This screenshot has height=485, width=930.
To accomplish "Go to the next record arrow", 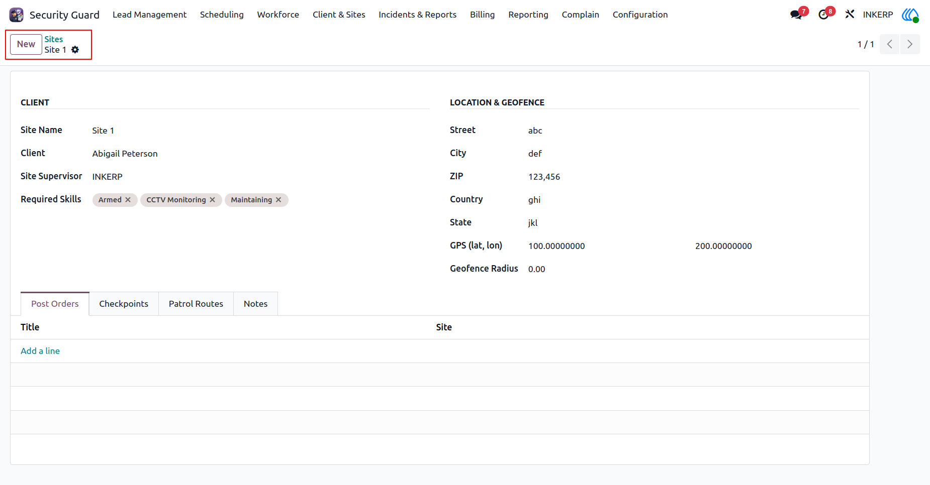I will 910,44.
